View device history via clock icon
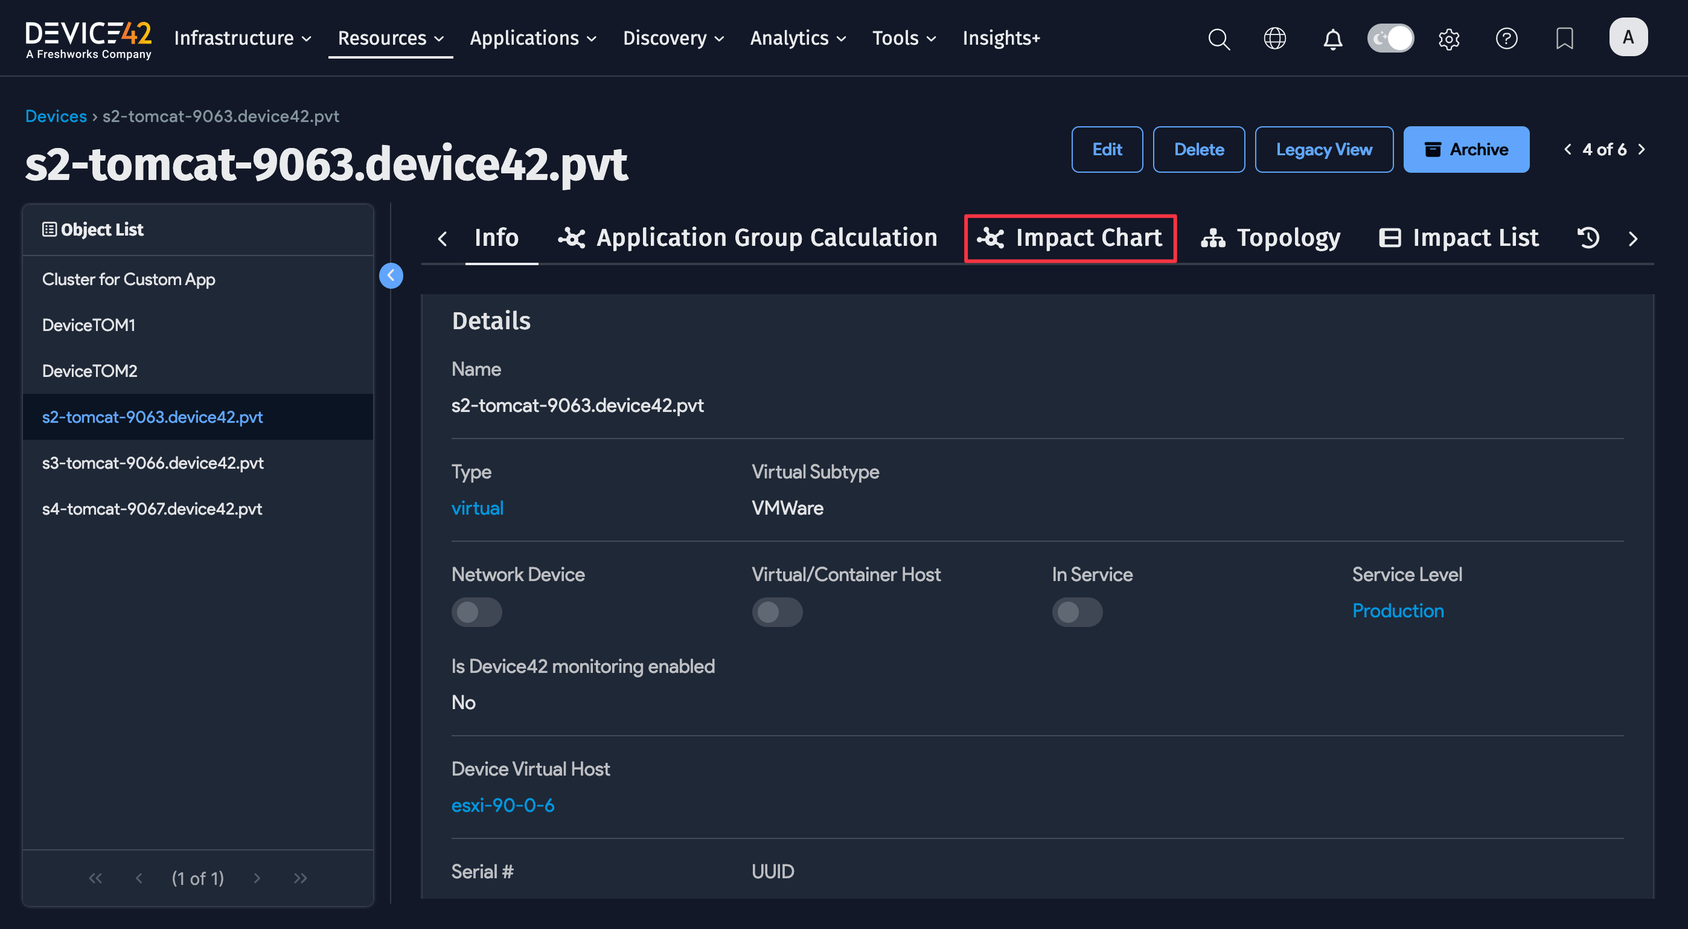 tap(1587, 237)
